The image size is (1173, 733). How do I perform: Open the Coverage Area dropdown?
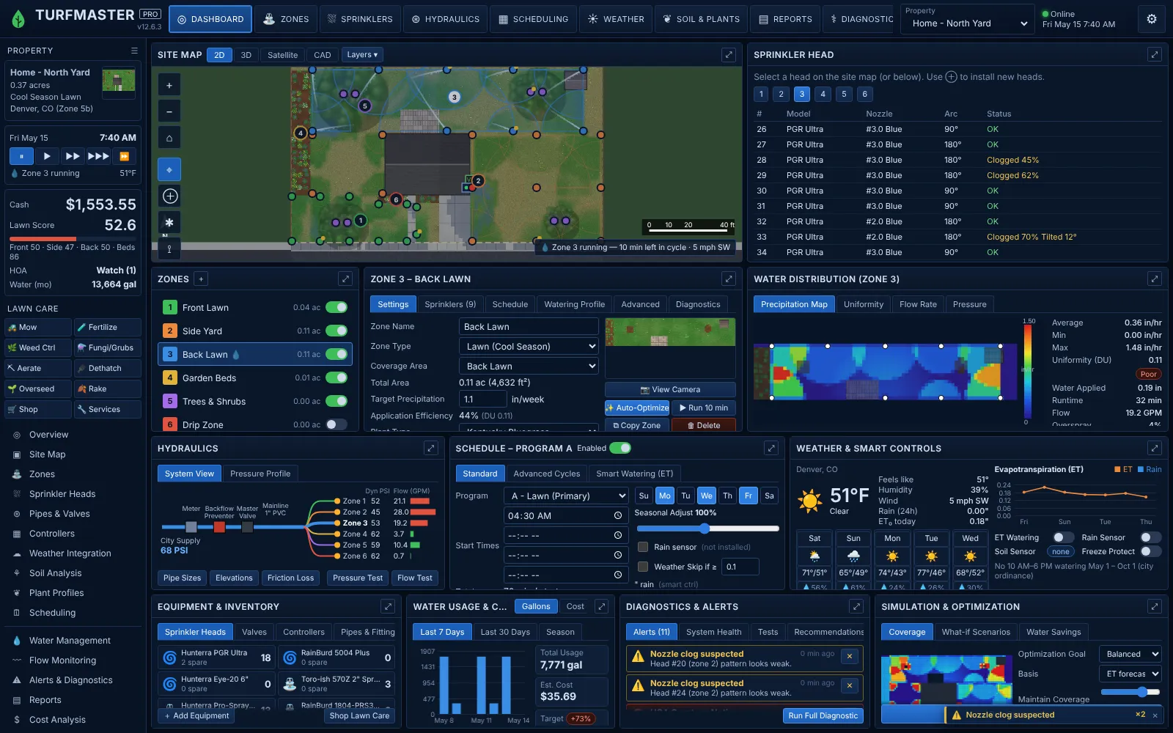coord(529,366)
